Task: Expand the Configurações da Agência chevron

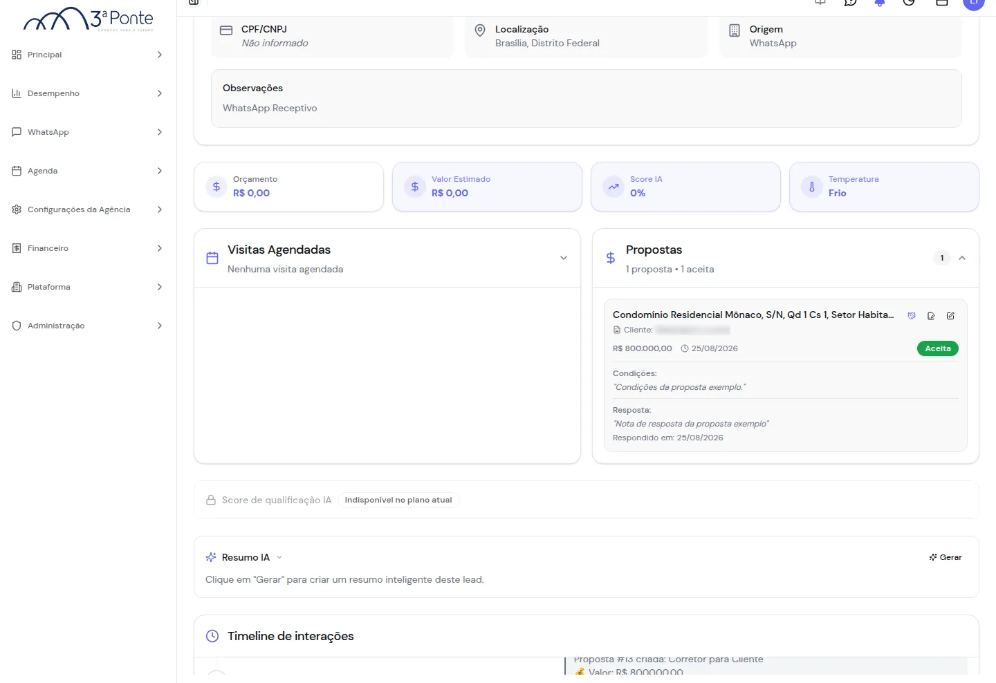Action: 160,209
